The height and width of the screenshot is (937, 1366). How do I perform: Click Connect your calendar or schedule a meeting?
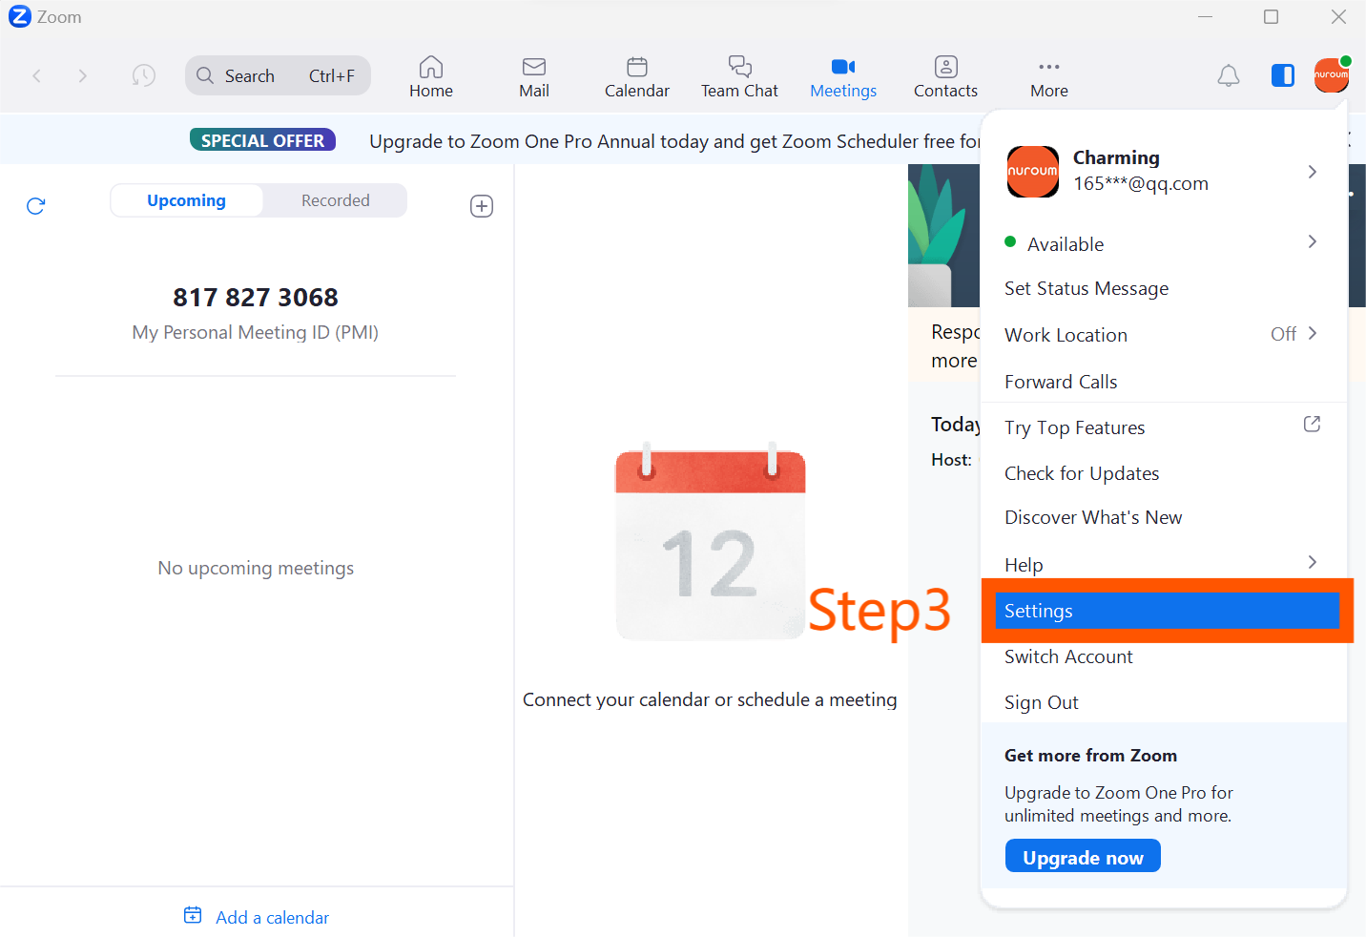coord(710,699)
